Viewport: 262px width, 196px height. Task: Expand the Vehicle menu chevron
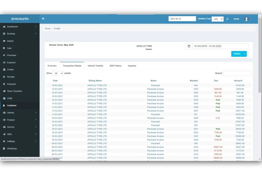coord(36,113)
